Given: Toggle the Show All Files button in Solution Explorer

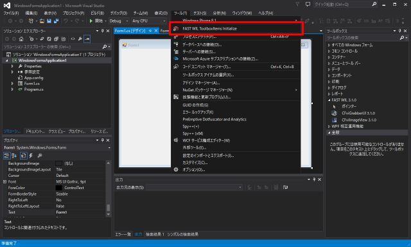Looking at the screenshot, I should [x=63, y=39].
